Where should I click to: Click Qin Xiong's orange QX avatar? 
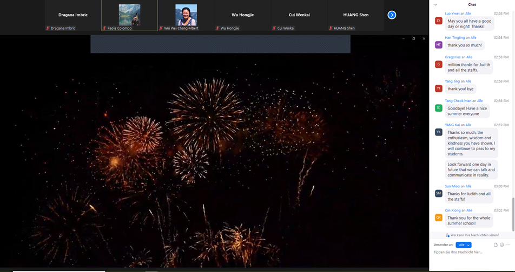click(438, 217)
